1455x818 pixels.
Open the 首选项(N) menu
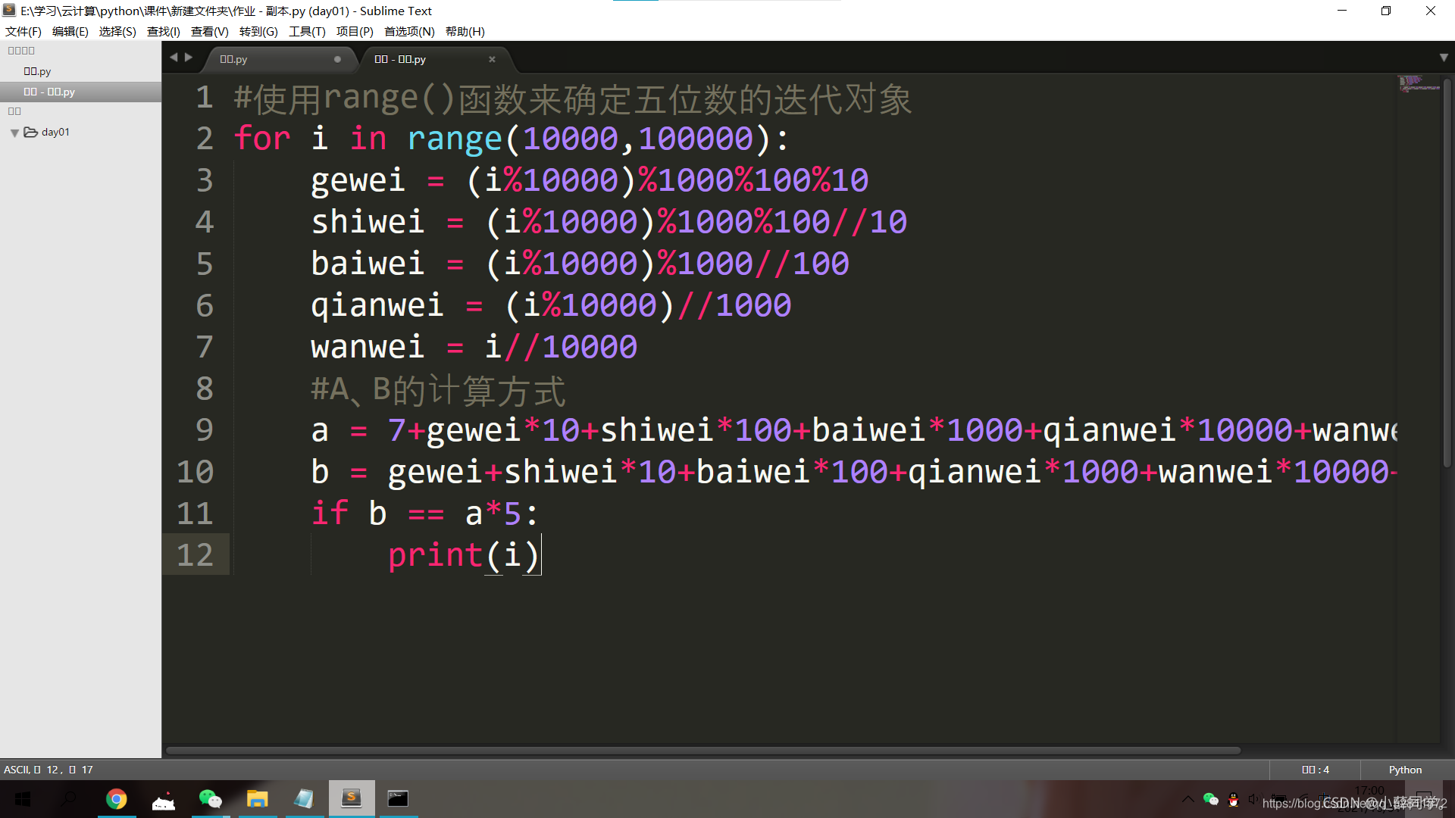click(x=409, y=31)
